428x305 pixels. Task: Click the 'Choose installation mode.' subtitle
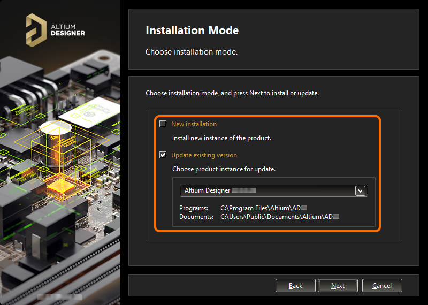[191, 52]
